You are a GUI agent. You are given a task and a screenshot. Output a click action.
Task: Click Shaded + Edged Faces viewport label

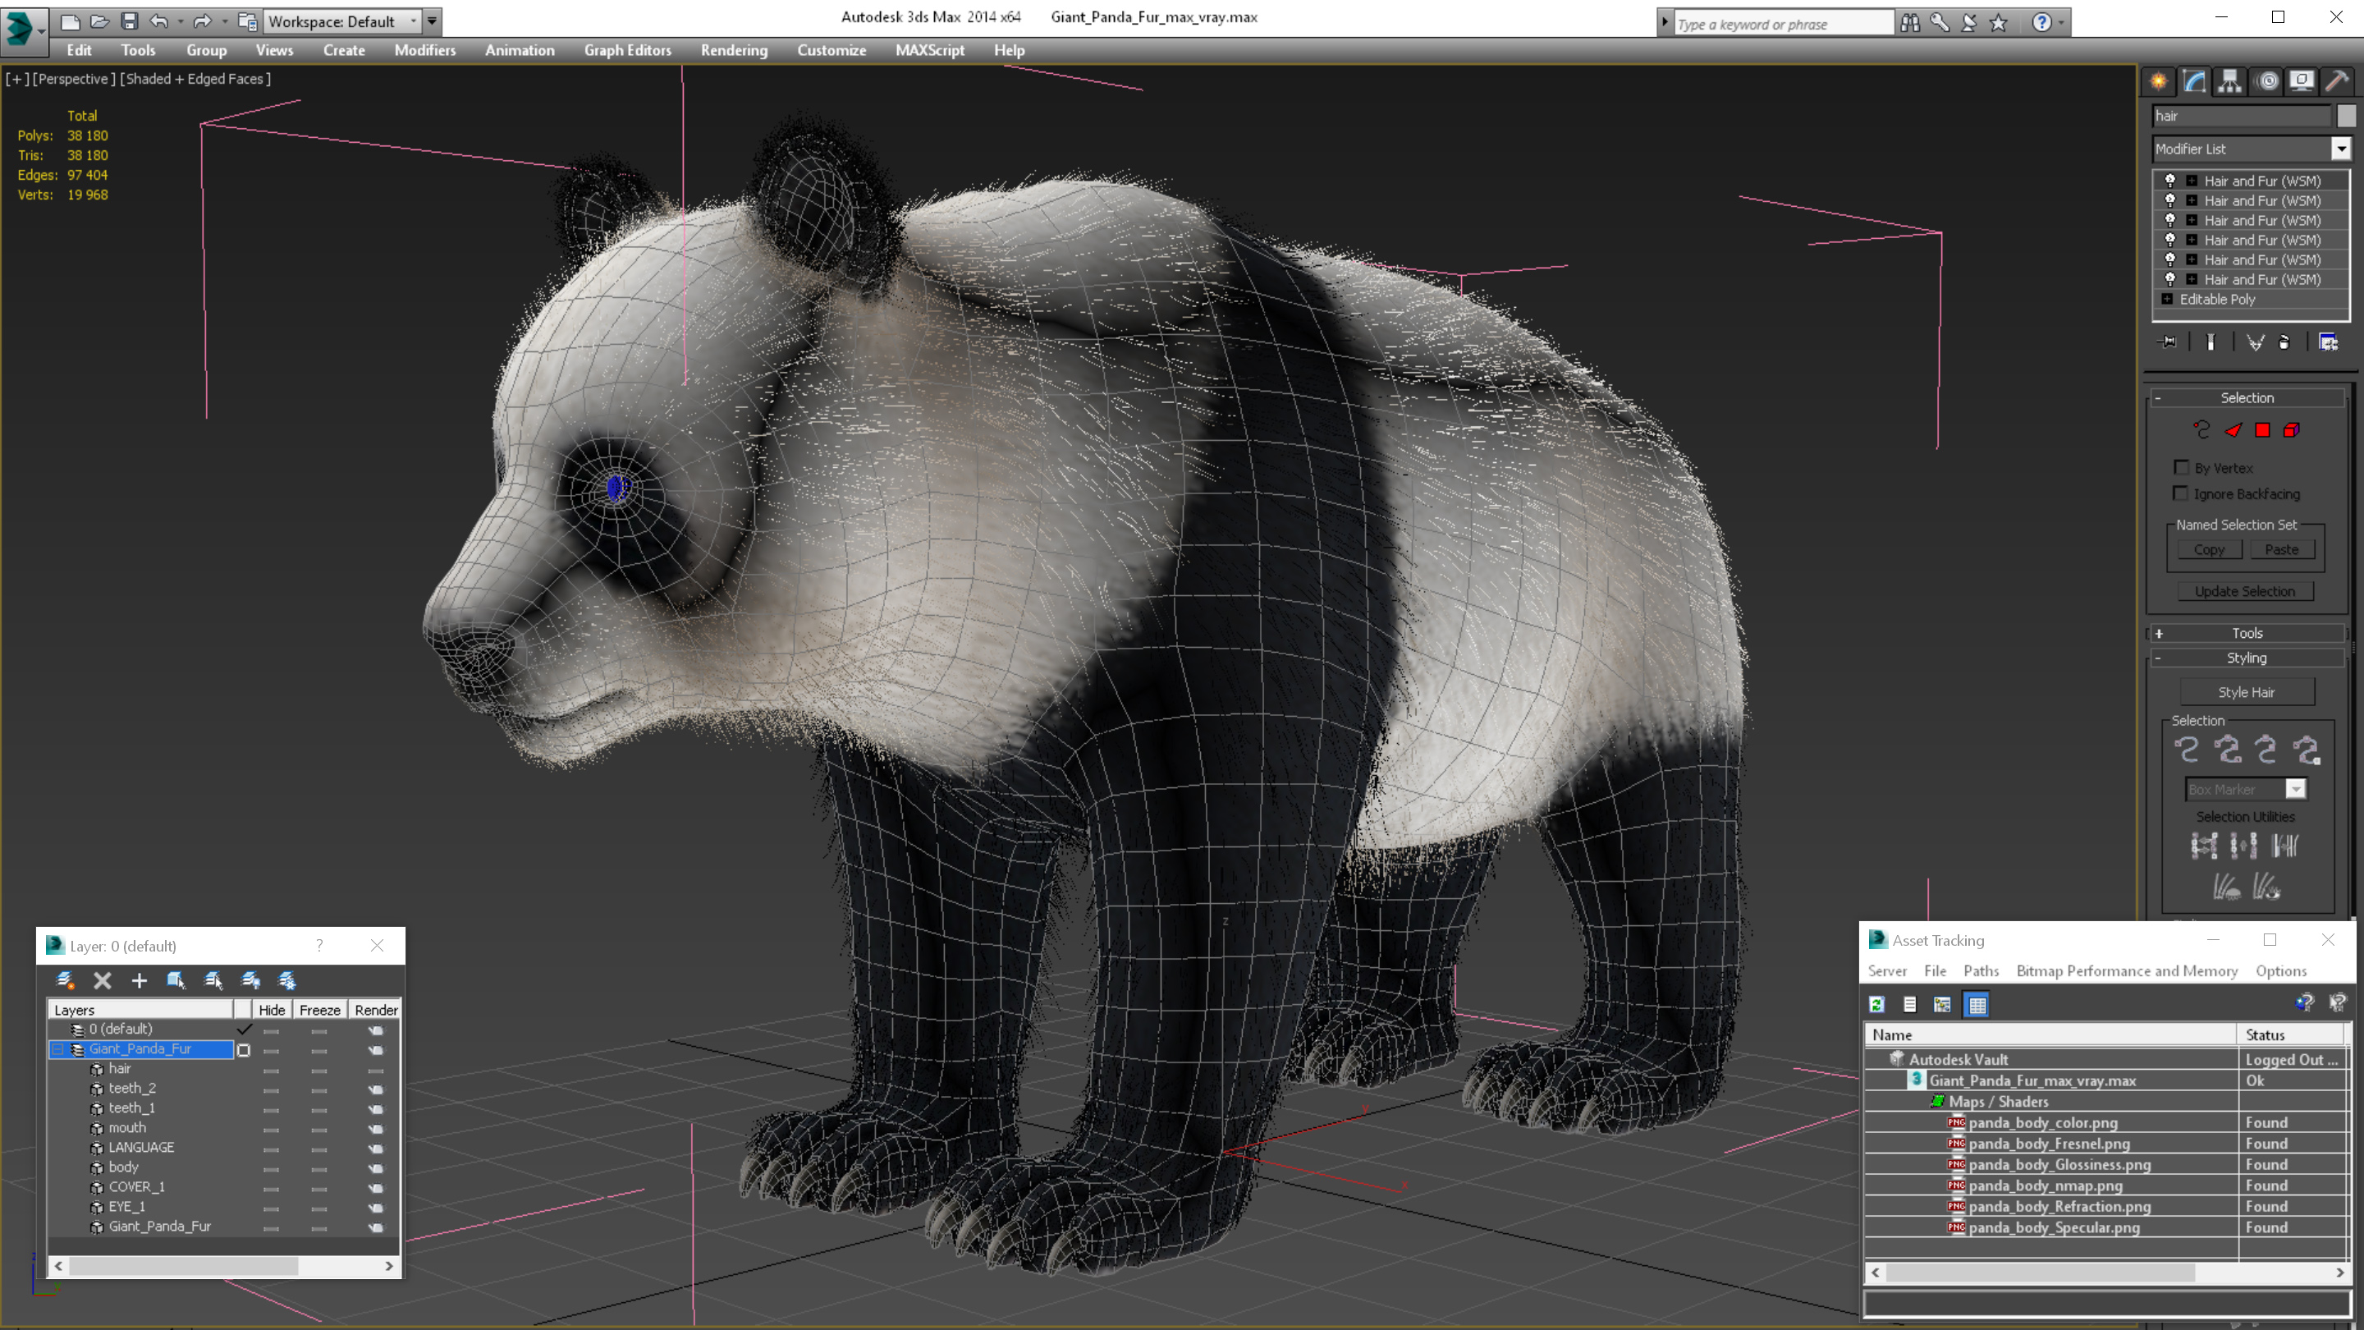coord(195,79)
